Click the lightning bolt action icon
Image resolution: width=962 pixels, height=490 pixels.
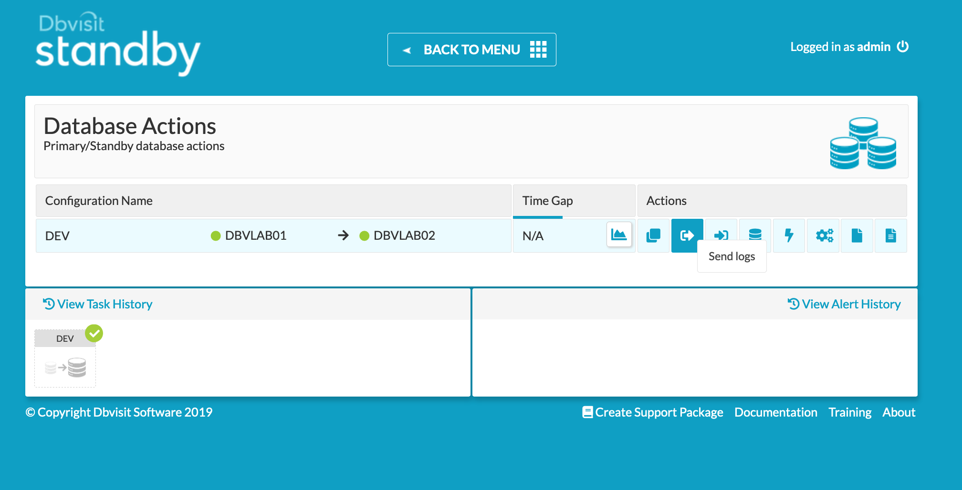789,235
